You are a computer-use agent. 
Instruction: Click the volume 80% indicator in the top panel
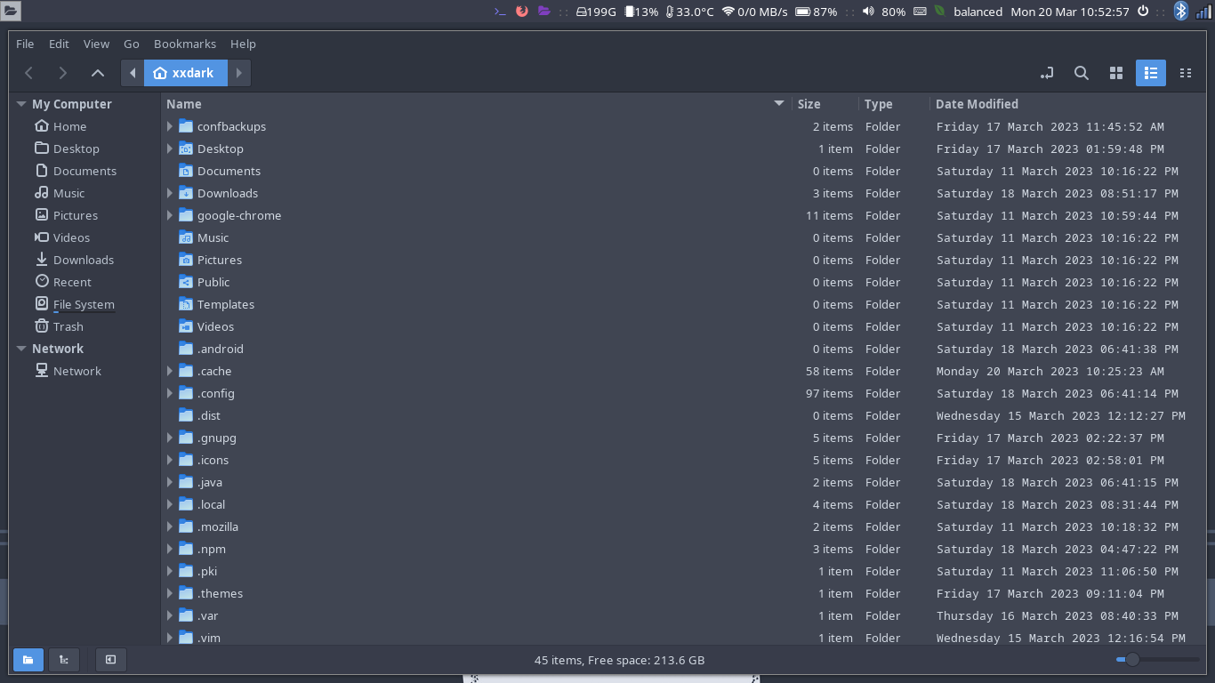pyautogui.click(x=884, y=12)
